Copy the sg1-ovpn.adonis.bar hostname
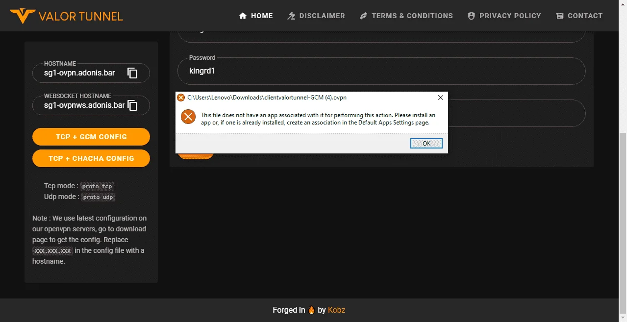 click(x=132, y=73)
